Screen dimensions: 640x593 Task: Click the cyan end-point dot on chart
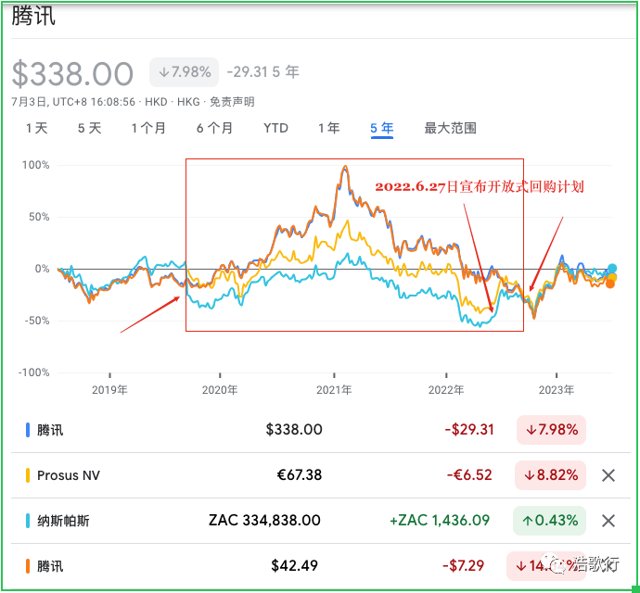click(612, 269)
